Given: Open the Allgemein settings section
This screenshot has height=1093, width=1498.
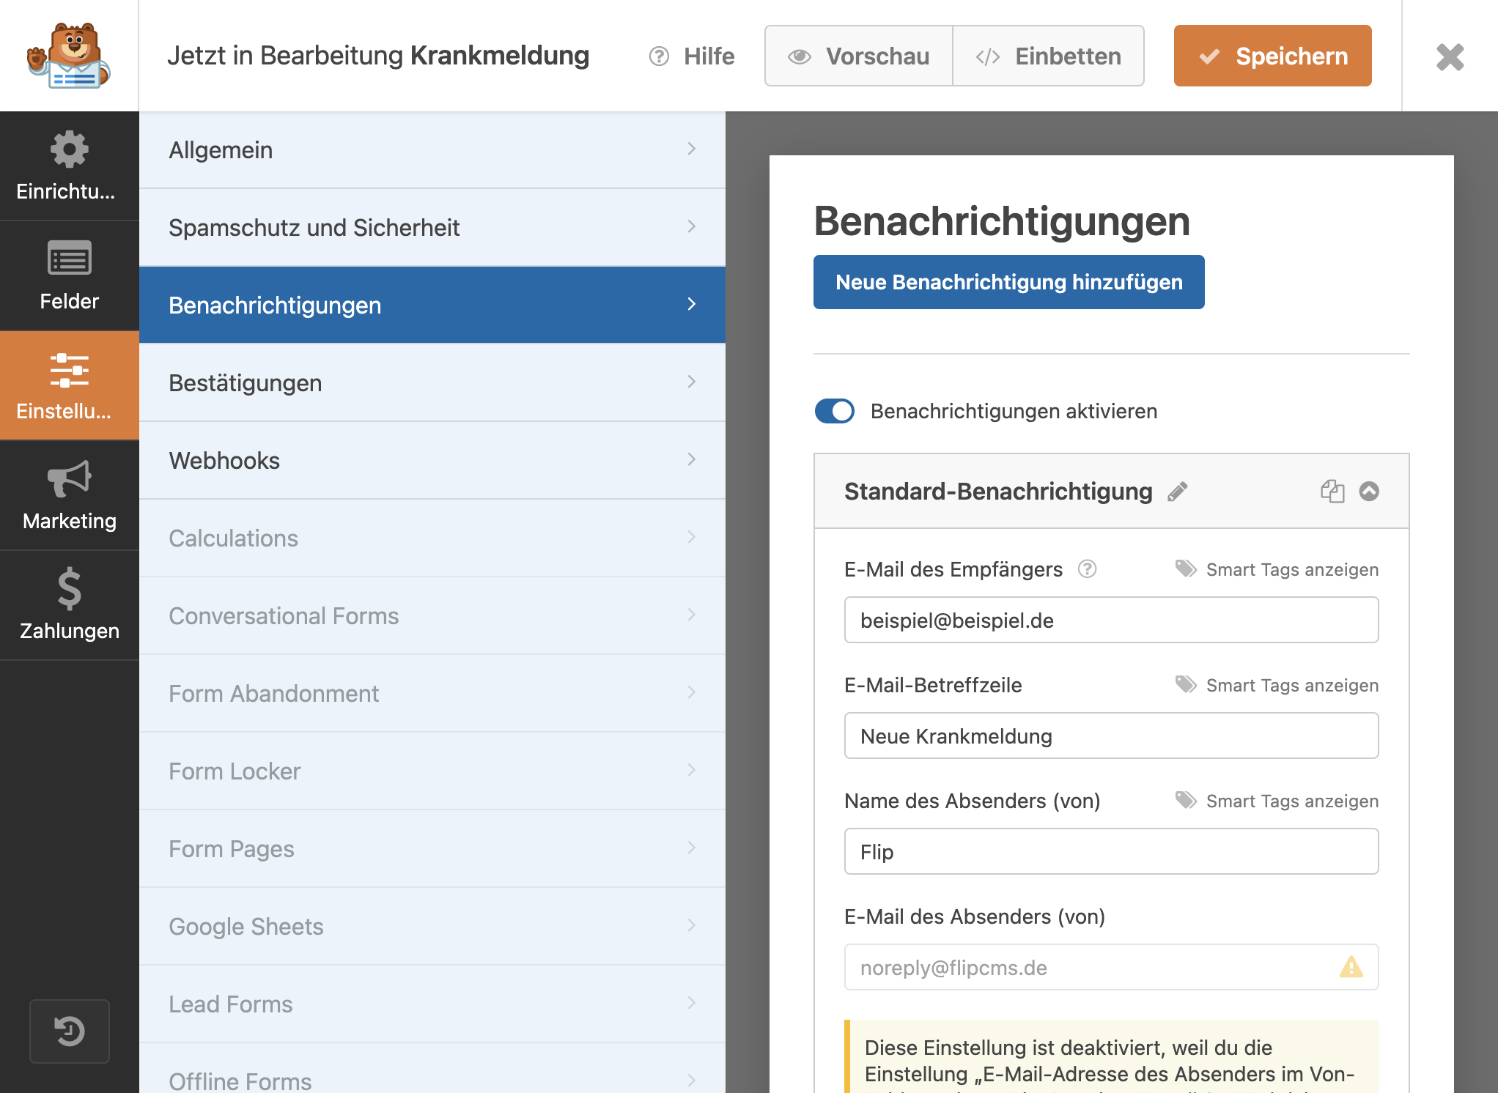Looking at the screenshot, I should 432,150.
